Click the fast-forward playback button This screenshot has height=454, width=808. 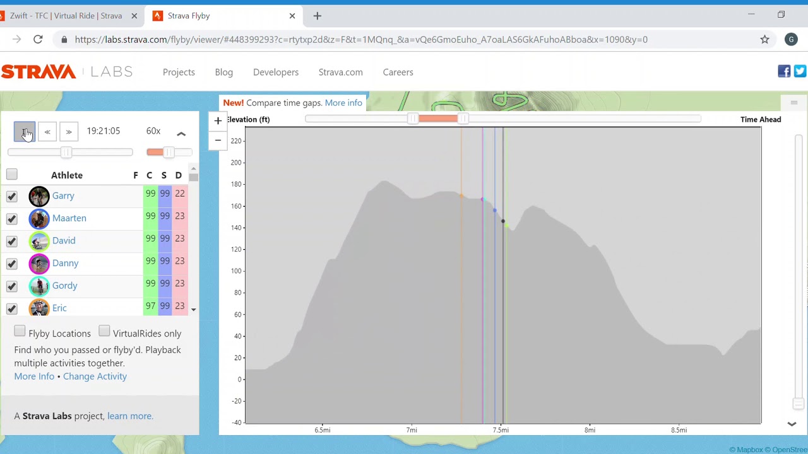click(x=69, y=132)
